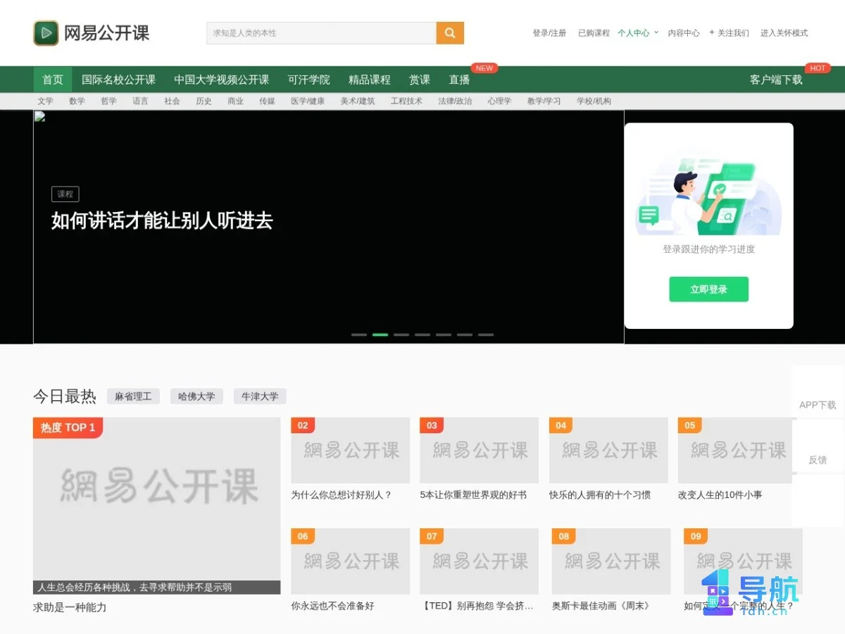This screenshot has width=845, height=634.
Task: Expand the 个人中心 dropdown
Action: [x=638, y=33]
